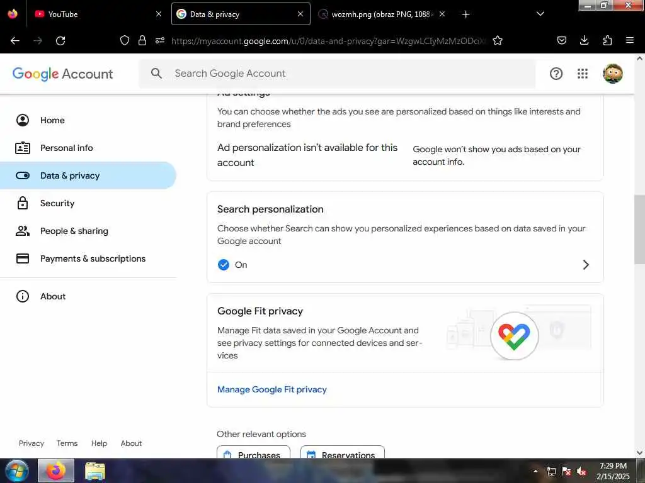Click the Search Google Account field
645x483 pixels.
(337, 74)
